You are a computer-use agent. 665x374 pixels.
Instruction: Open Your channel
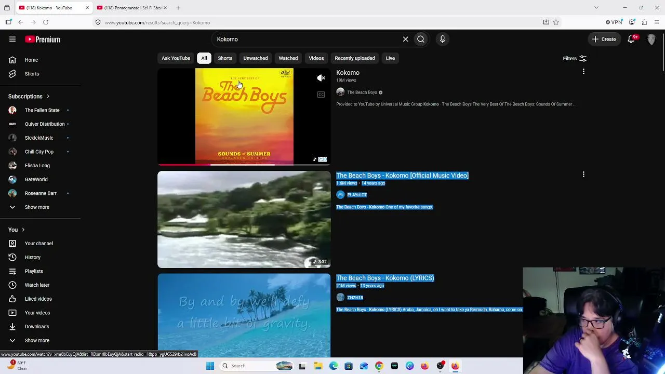[40, 244]
